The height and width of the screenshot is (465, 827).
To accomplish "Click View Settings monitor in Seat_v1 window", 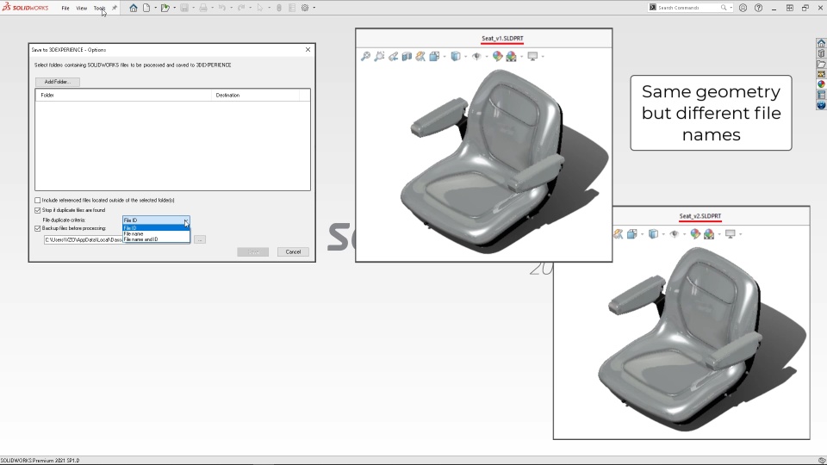I will [x=532, y=56].
